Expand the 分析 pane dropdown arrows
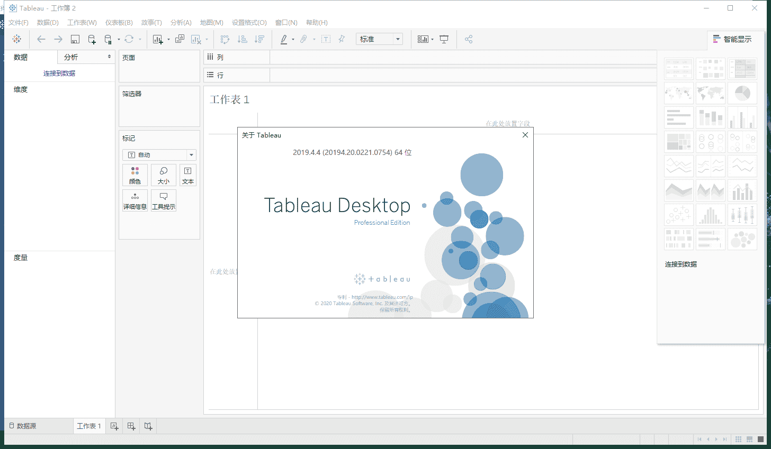The width and height of the screenshot is (771, 449). click(109, 57)
